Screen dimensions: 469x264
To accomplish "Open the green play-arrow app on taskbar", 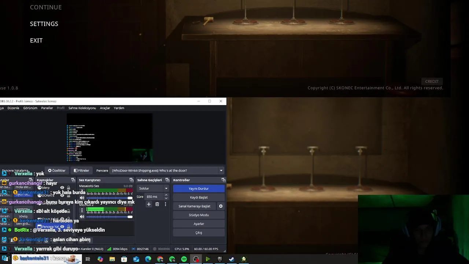I will 208,259.
